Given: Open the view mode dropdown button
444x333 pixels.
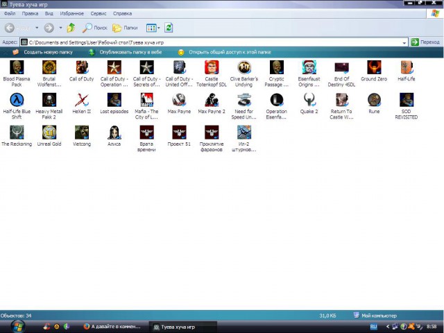Looking at the screenshot, I should [153, 28].
